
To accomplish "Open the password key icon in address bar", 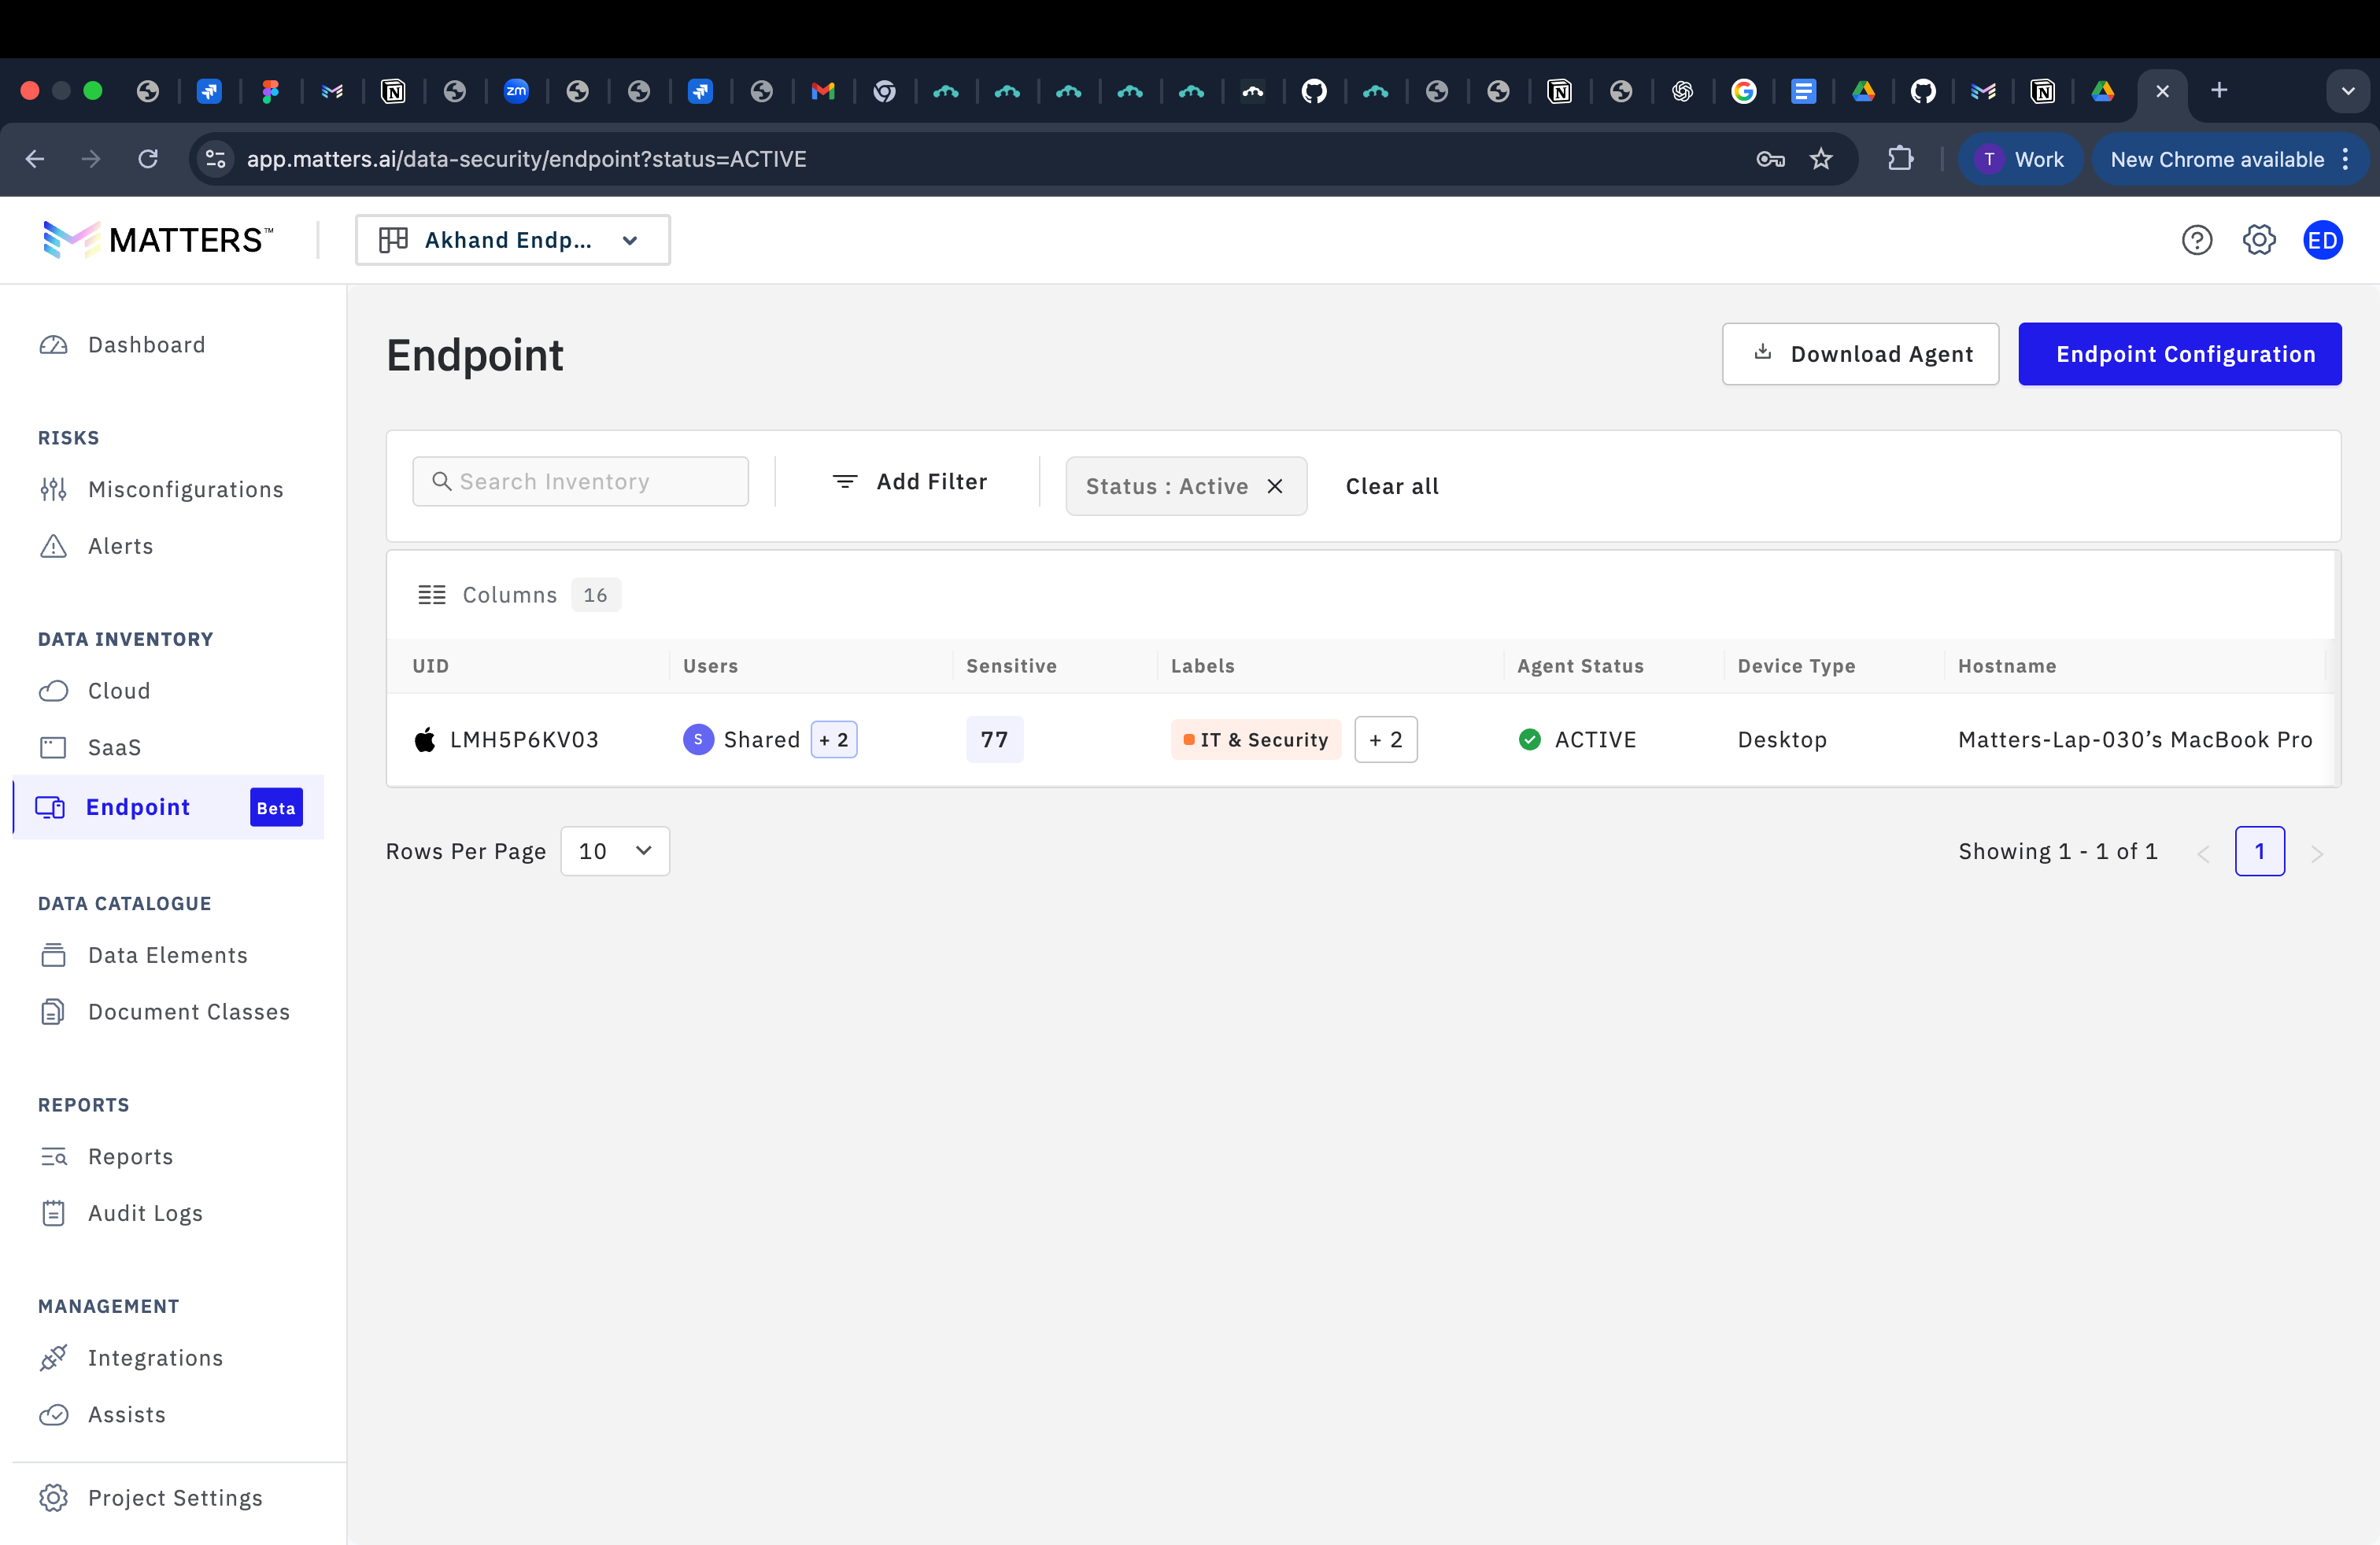I will point(1770,159).
